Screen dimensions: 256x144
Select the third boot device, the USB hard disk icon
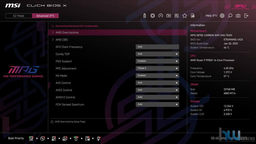54,138
